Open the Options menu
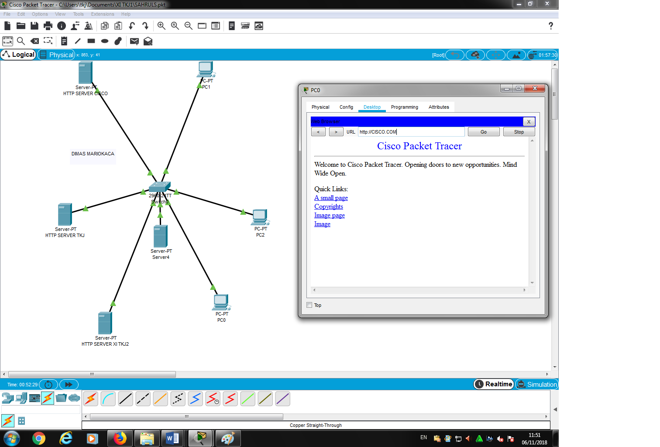This screenshot has width=660, height=447. (40, 14)
